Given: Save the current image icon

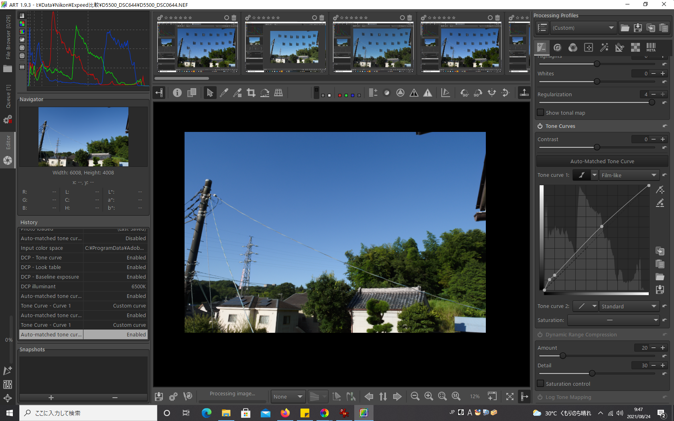Looking at the screenshot, I should click(x=159, y=397).
